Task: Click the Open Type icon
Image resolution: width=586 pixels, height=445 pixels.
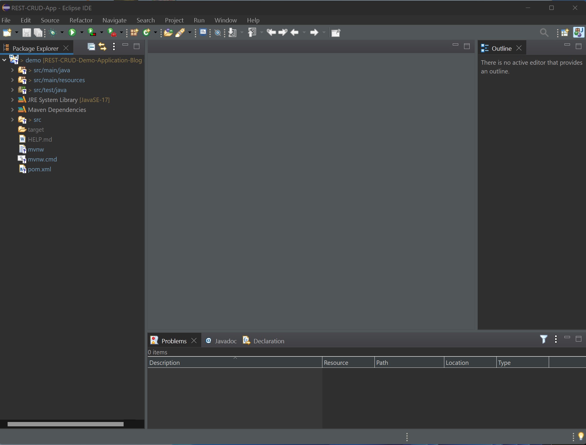Action: coord(168,33)
